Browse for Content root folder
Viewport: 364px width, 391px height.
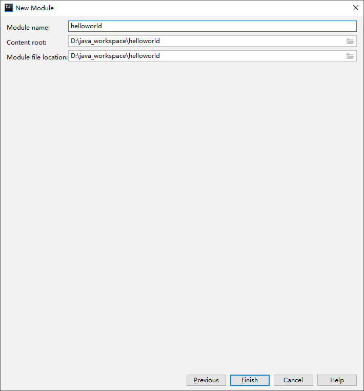[x=350, y=41]
